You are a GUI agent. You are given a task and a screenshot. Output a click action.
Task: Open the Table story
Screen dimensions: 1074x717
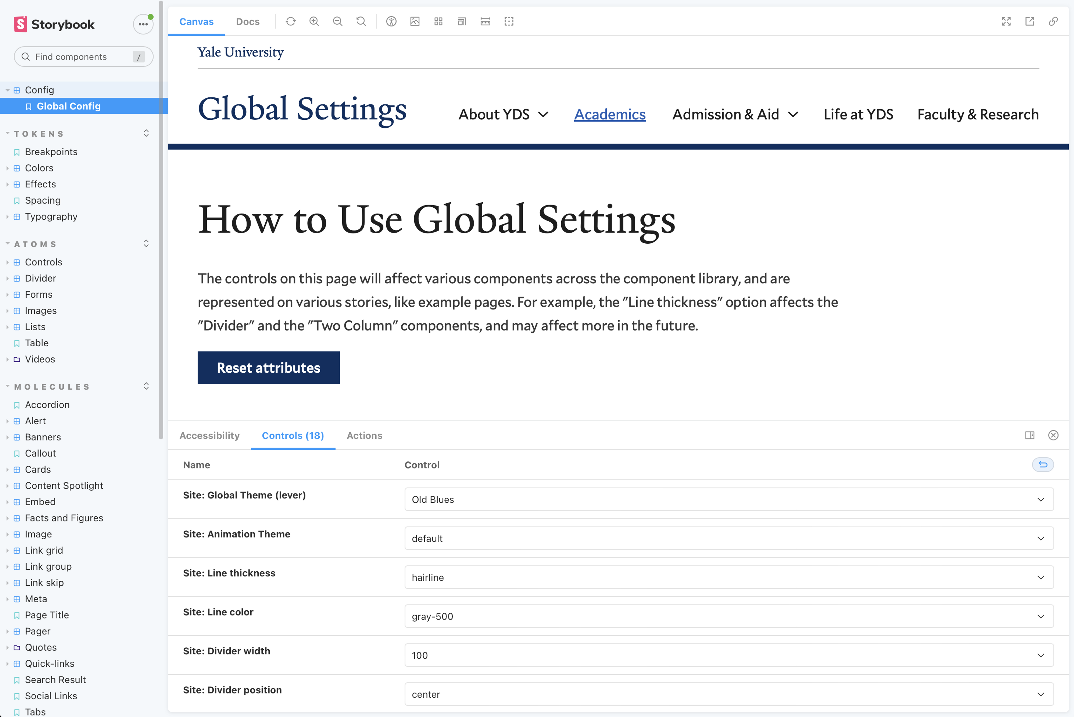click(x=37, y=343)
